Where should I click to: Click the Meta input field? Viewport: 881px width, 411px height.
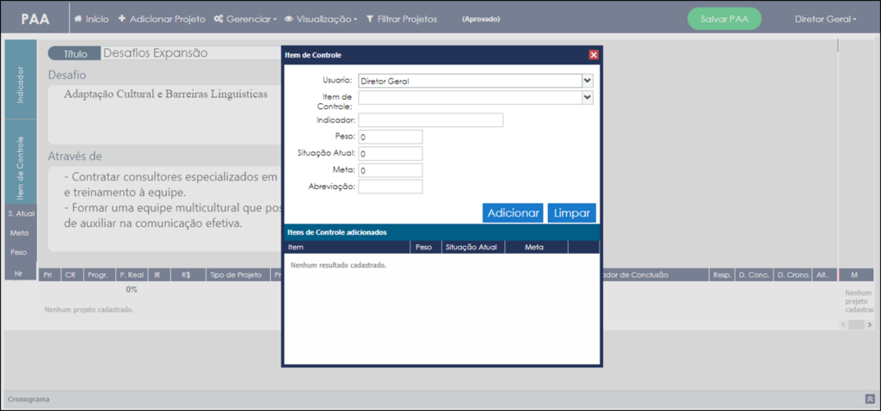391,170
